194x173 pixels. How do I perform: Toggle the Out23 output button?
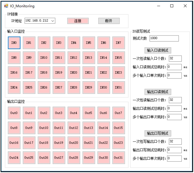[119, 143]
